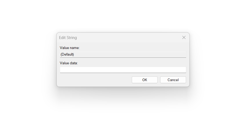Screen dimensions: 234x118
Task: Focus the Value data text box
Action: pyautogui.click(x=123, y=70)
